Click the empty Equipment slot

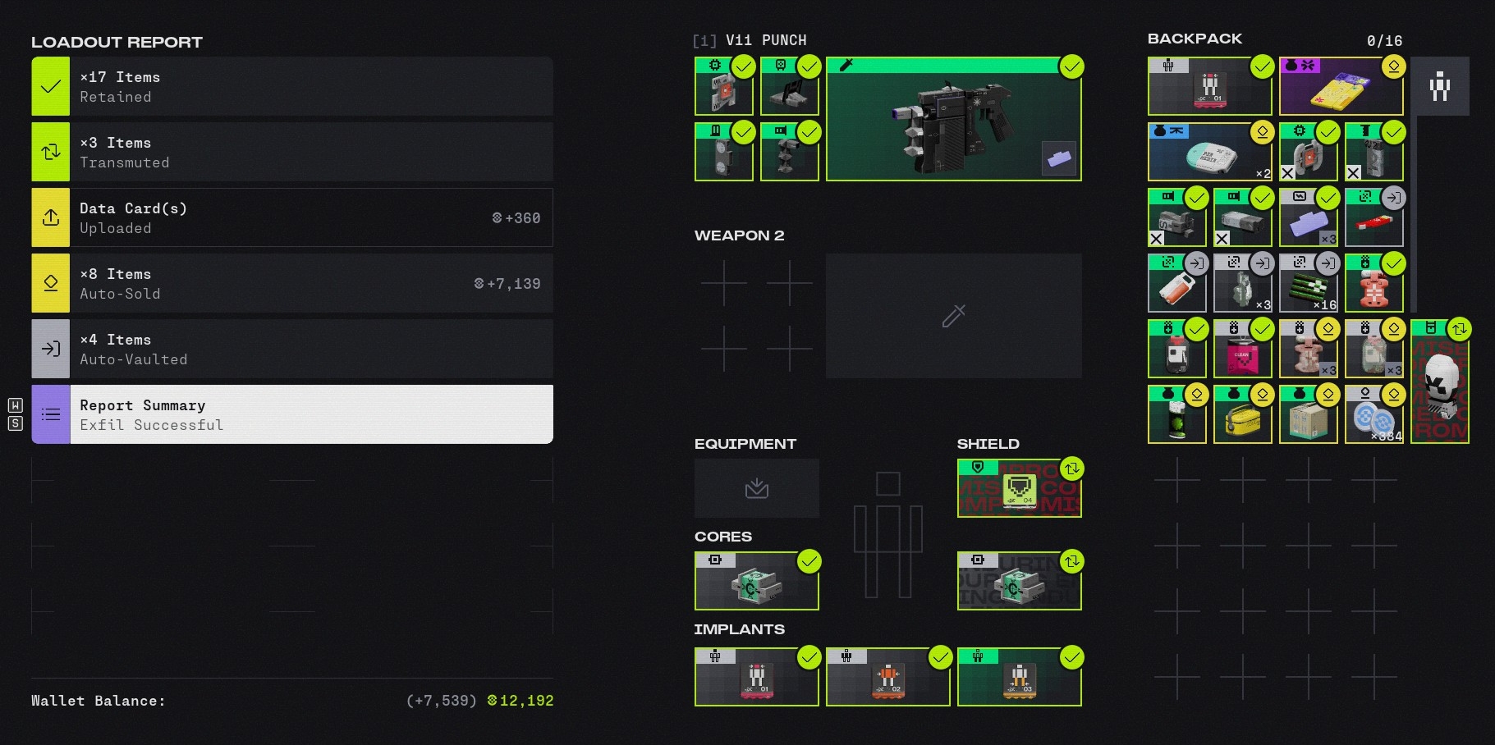pyautogui.click(x=757, y=488)
